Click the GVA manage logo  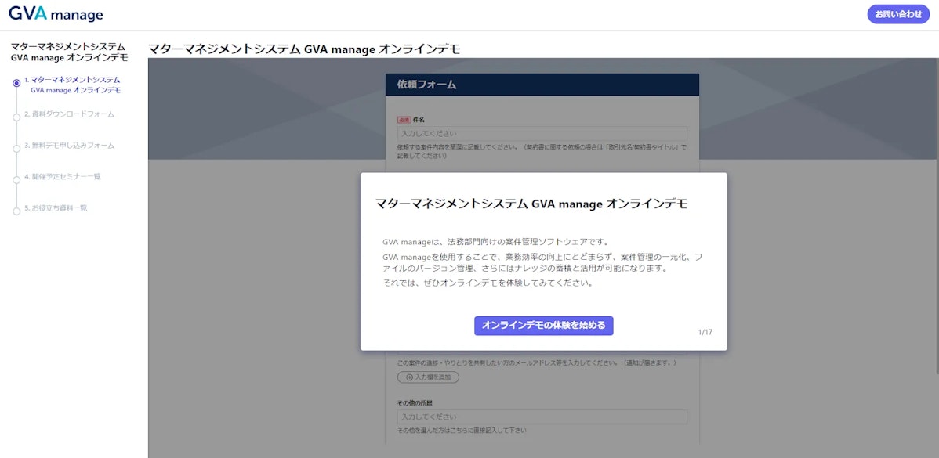56,14
